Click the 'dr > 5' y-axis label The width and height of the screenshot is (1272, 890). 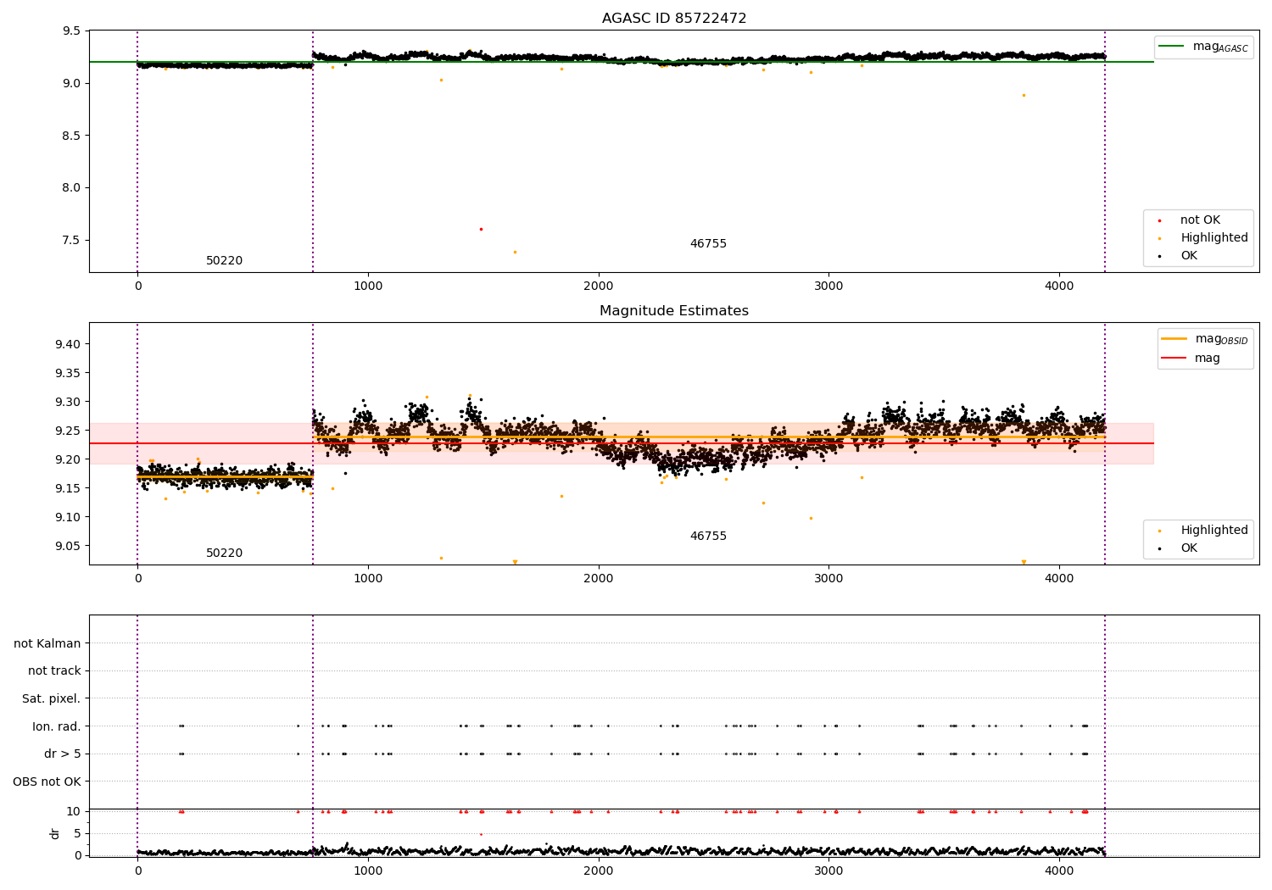coord(62,754)
